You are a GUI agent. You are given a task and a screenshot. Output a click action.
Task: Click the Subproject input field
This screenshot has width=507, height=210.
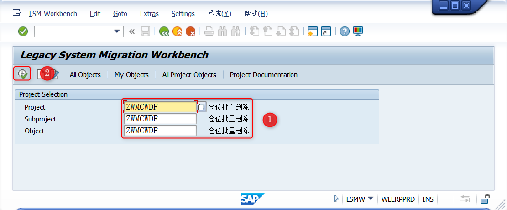pyautogui.click(x=160, y=119)
